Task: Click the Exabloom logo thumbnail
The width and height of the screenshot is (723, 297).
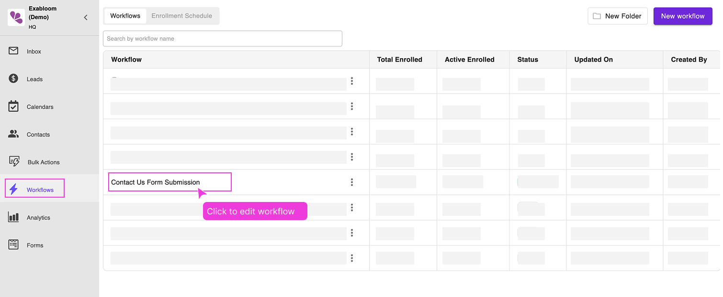Action: (x=16, y=17)
